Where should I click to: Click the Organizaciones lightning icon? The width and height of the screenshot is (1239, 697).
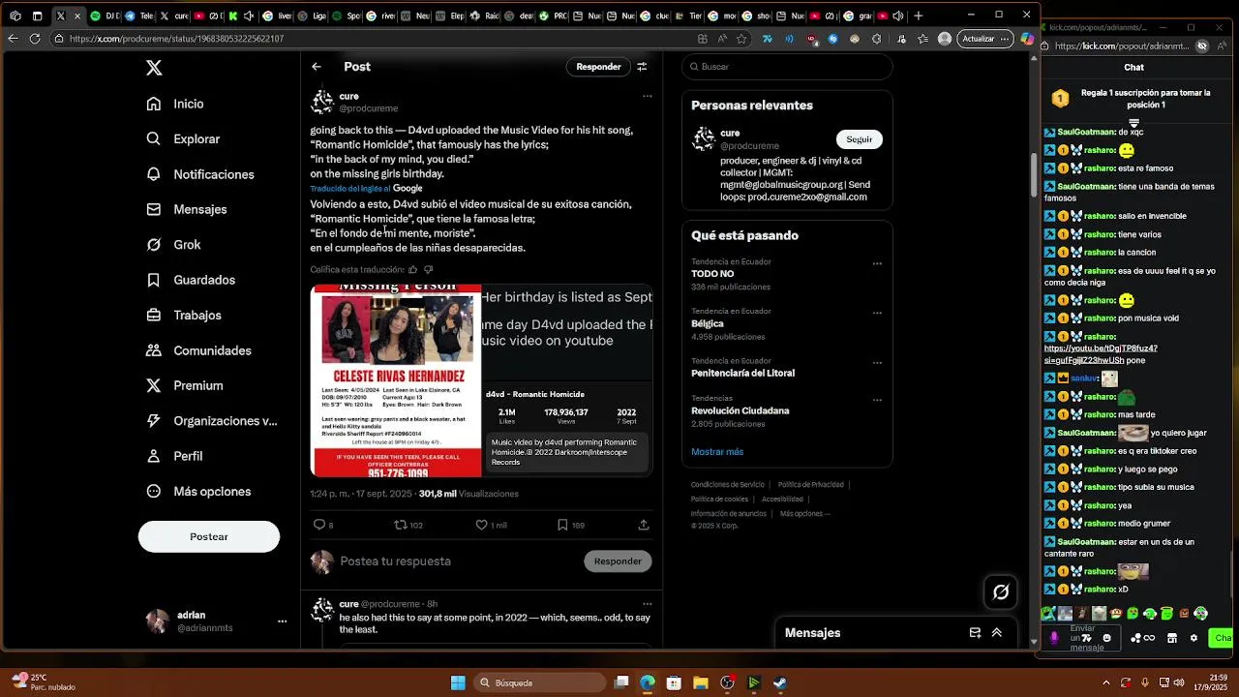[x=154, y=421]
